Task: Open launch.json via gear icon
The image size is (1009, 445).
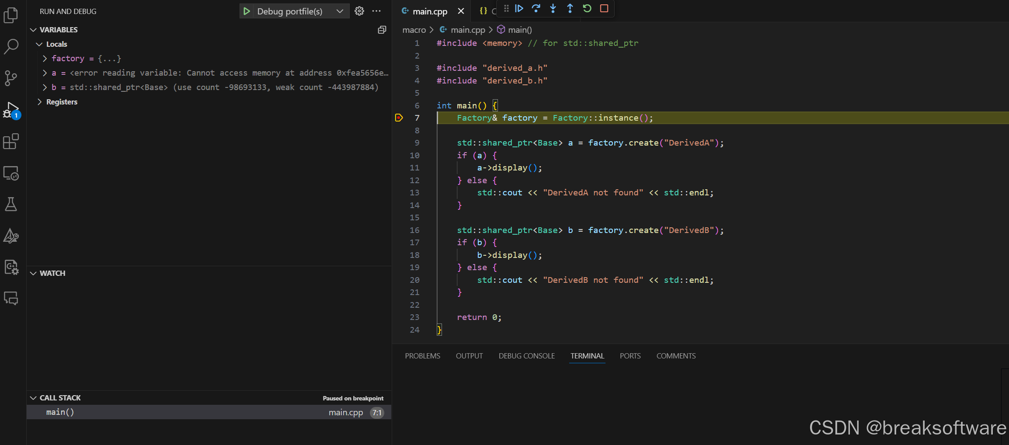Action: [359, 11]
